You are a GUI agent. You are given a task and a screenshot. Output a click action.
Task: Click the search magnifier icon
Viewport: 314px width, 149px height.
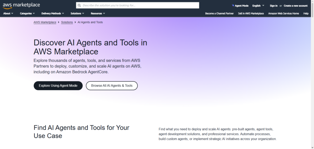point(79,6)
